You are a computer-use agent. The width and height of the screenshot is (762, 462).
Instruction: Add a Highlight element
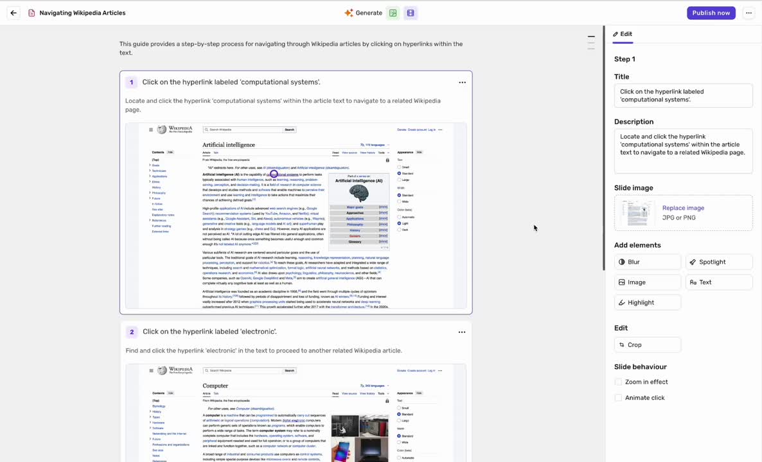647,303
